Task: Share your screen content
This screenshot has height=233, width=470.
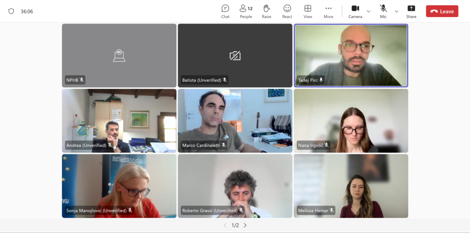Action: (411, 11)
